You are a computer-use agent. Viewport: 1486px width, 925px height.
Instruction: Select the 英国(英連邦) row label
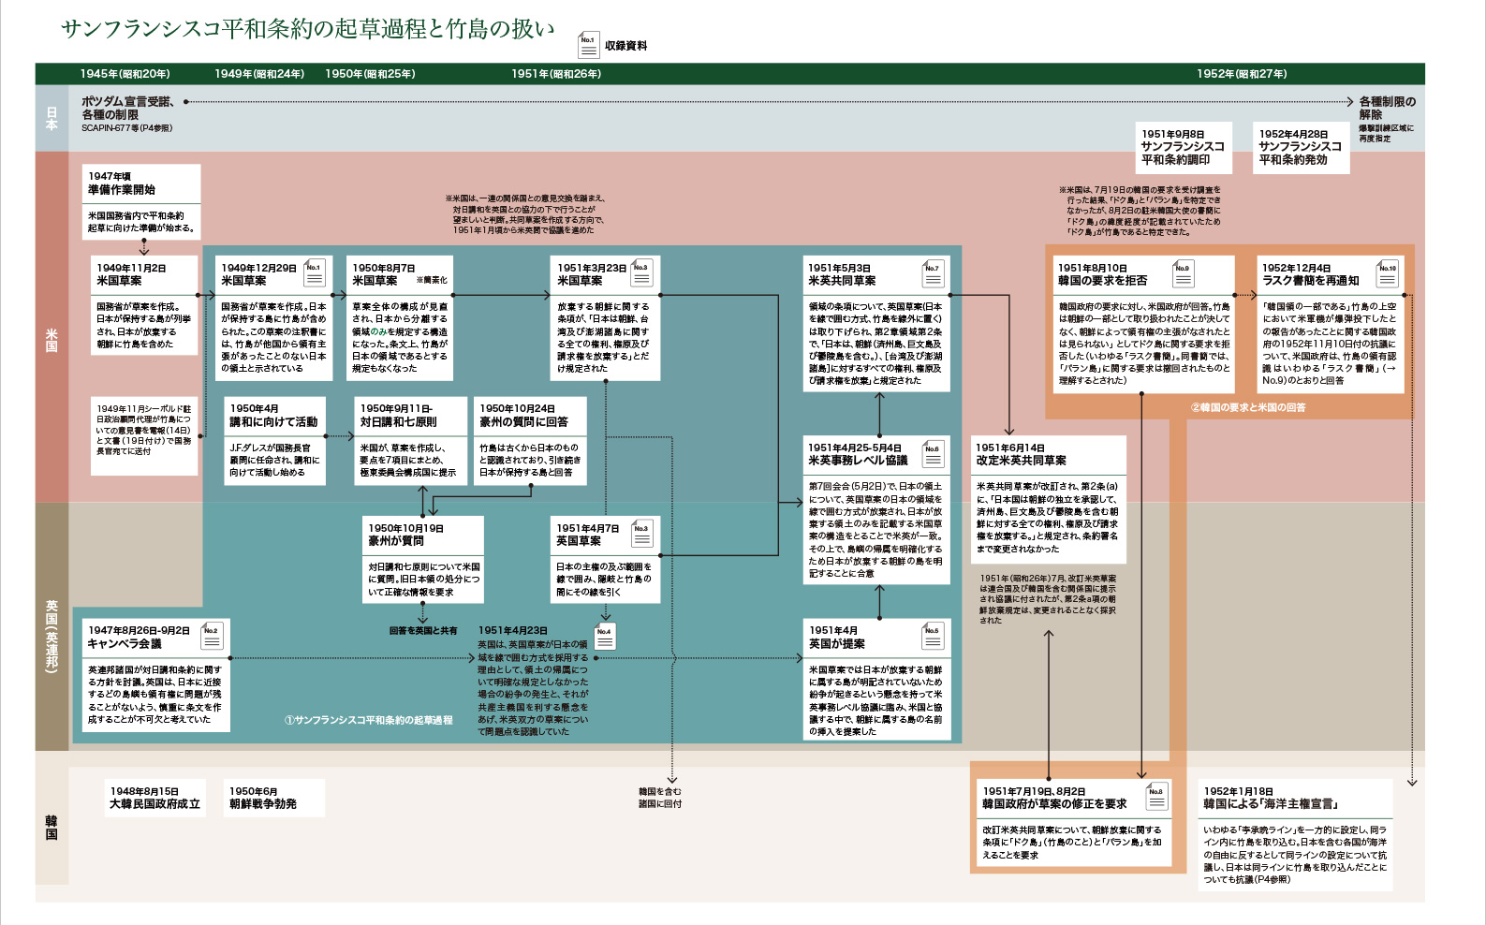[52, 638]
